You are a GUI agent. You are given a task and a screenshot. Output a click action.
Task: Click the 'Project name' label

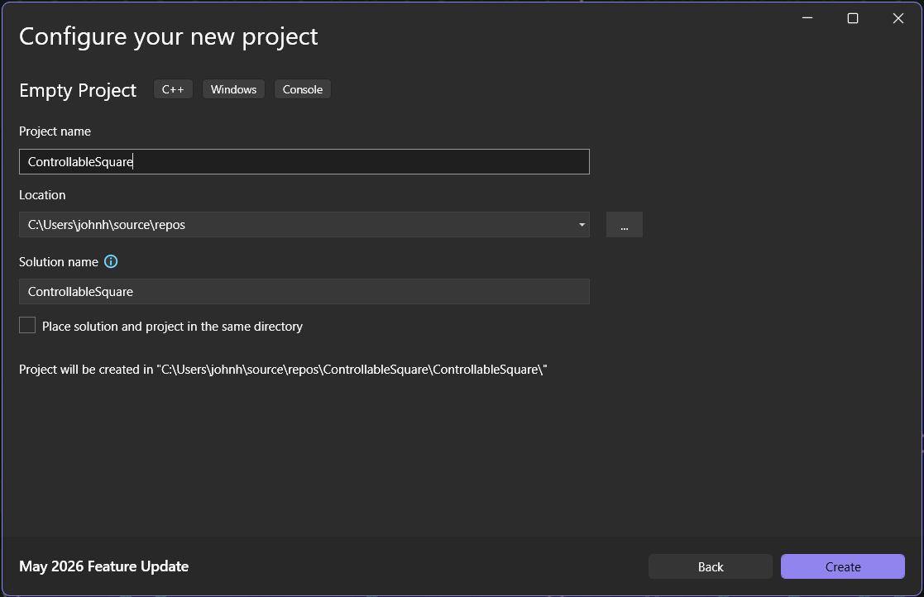55,131
